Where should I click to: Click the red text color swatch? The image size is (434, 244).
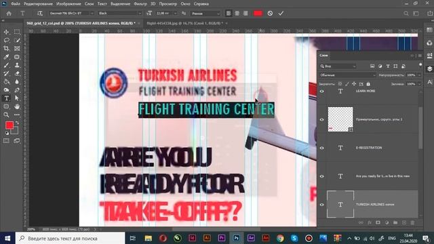[258, 14]
